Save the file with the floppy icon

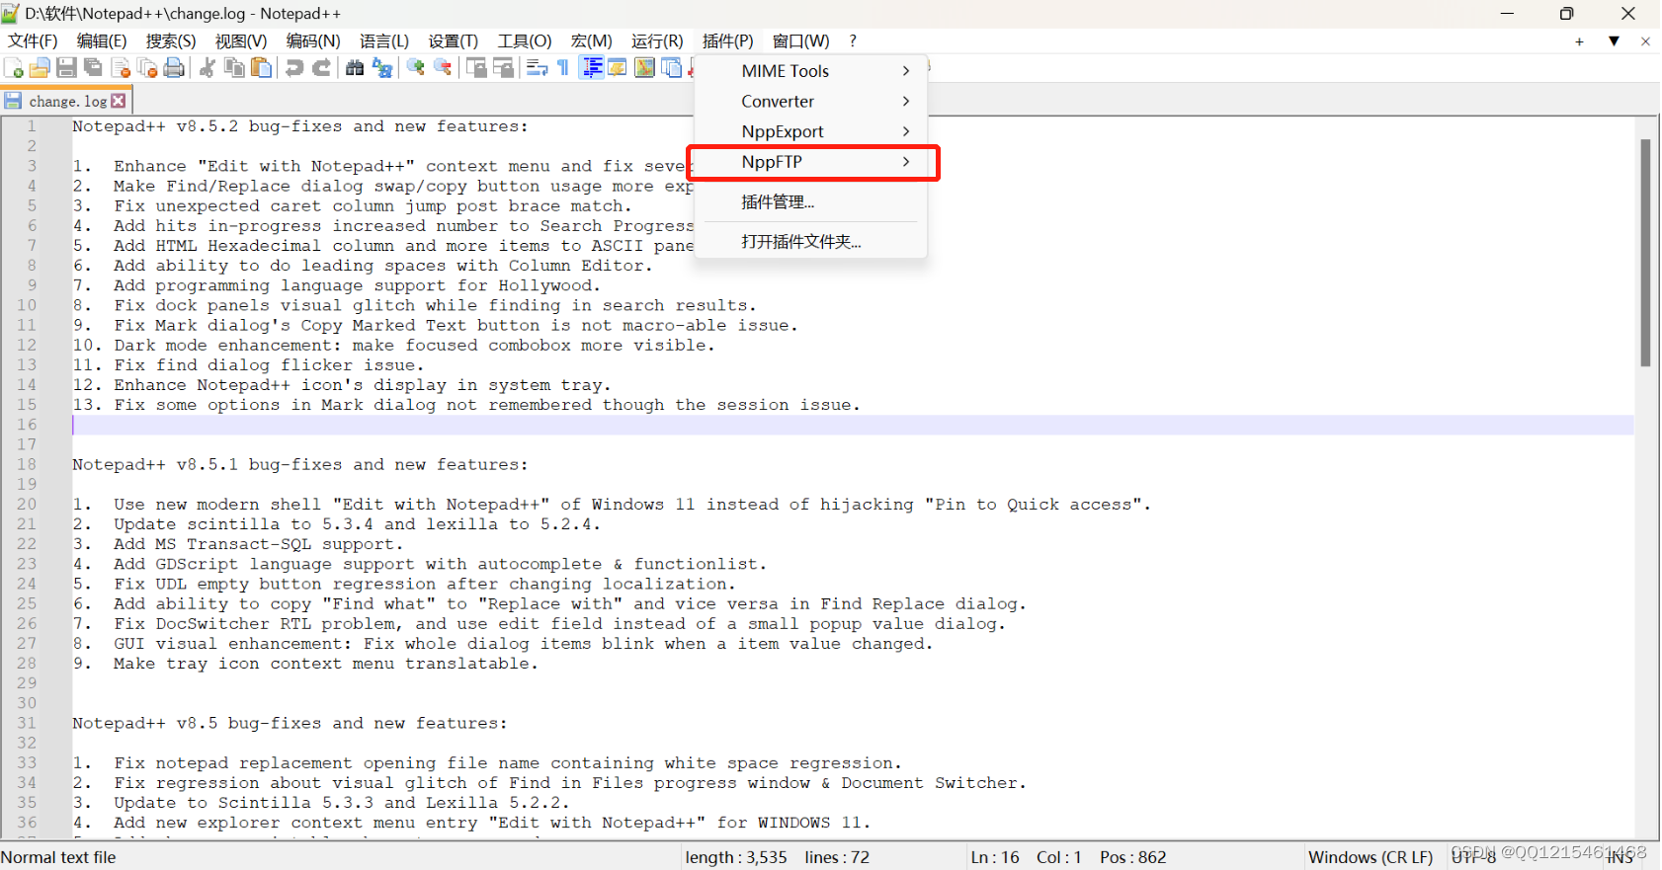point(66,67)
